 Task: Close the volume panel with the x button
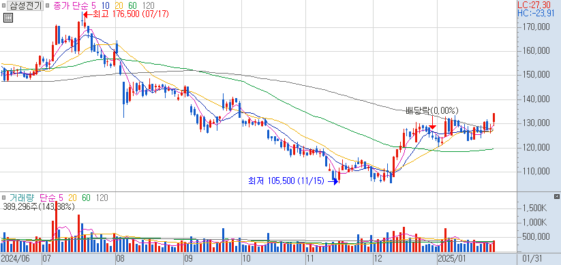point(556,196)
